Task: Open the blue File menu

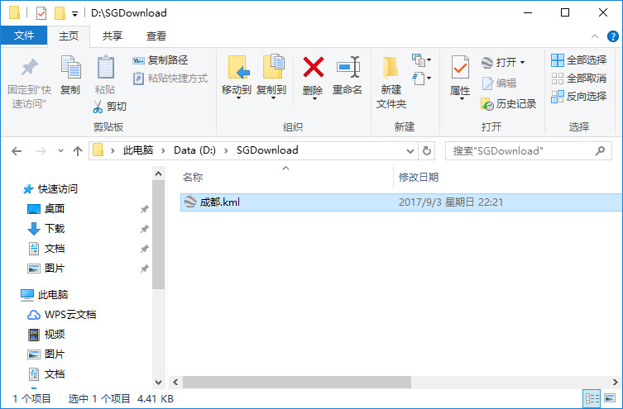Action: (x=24, y=36)
